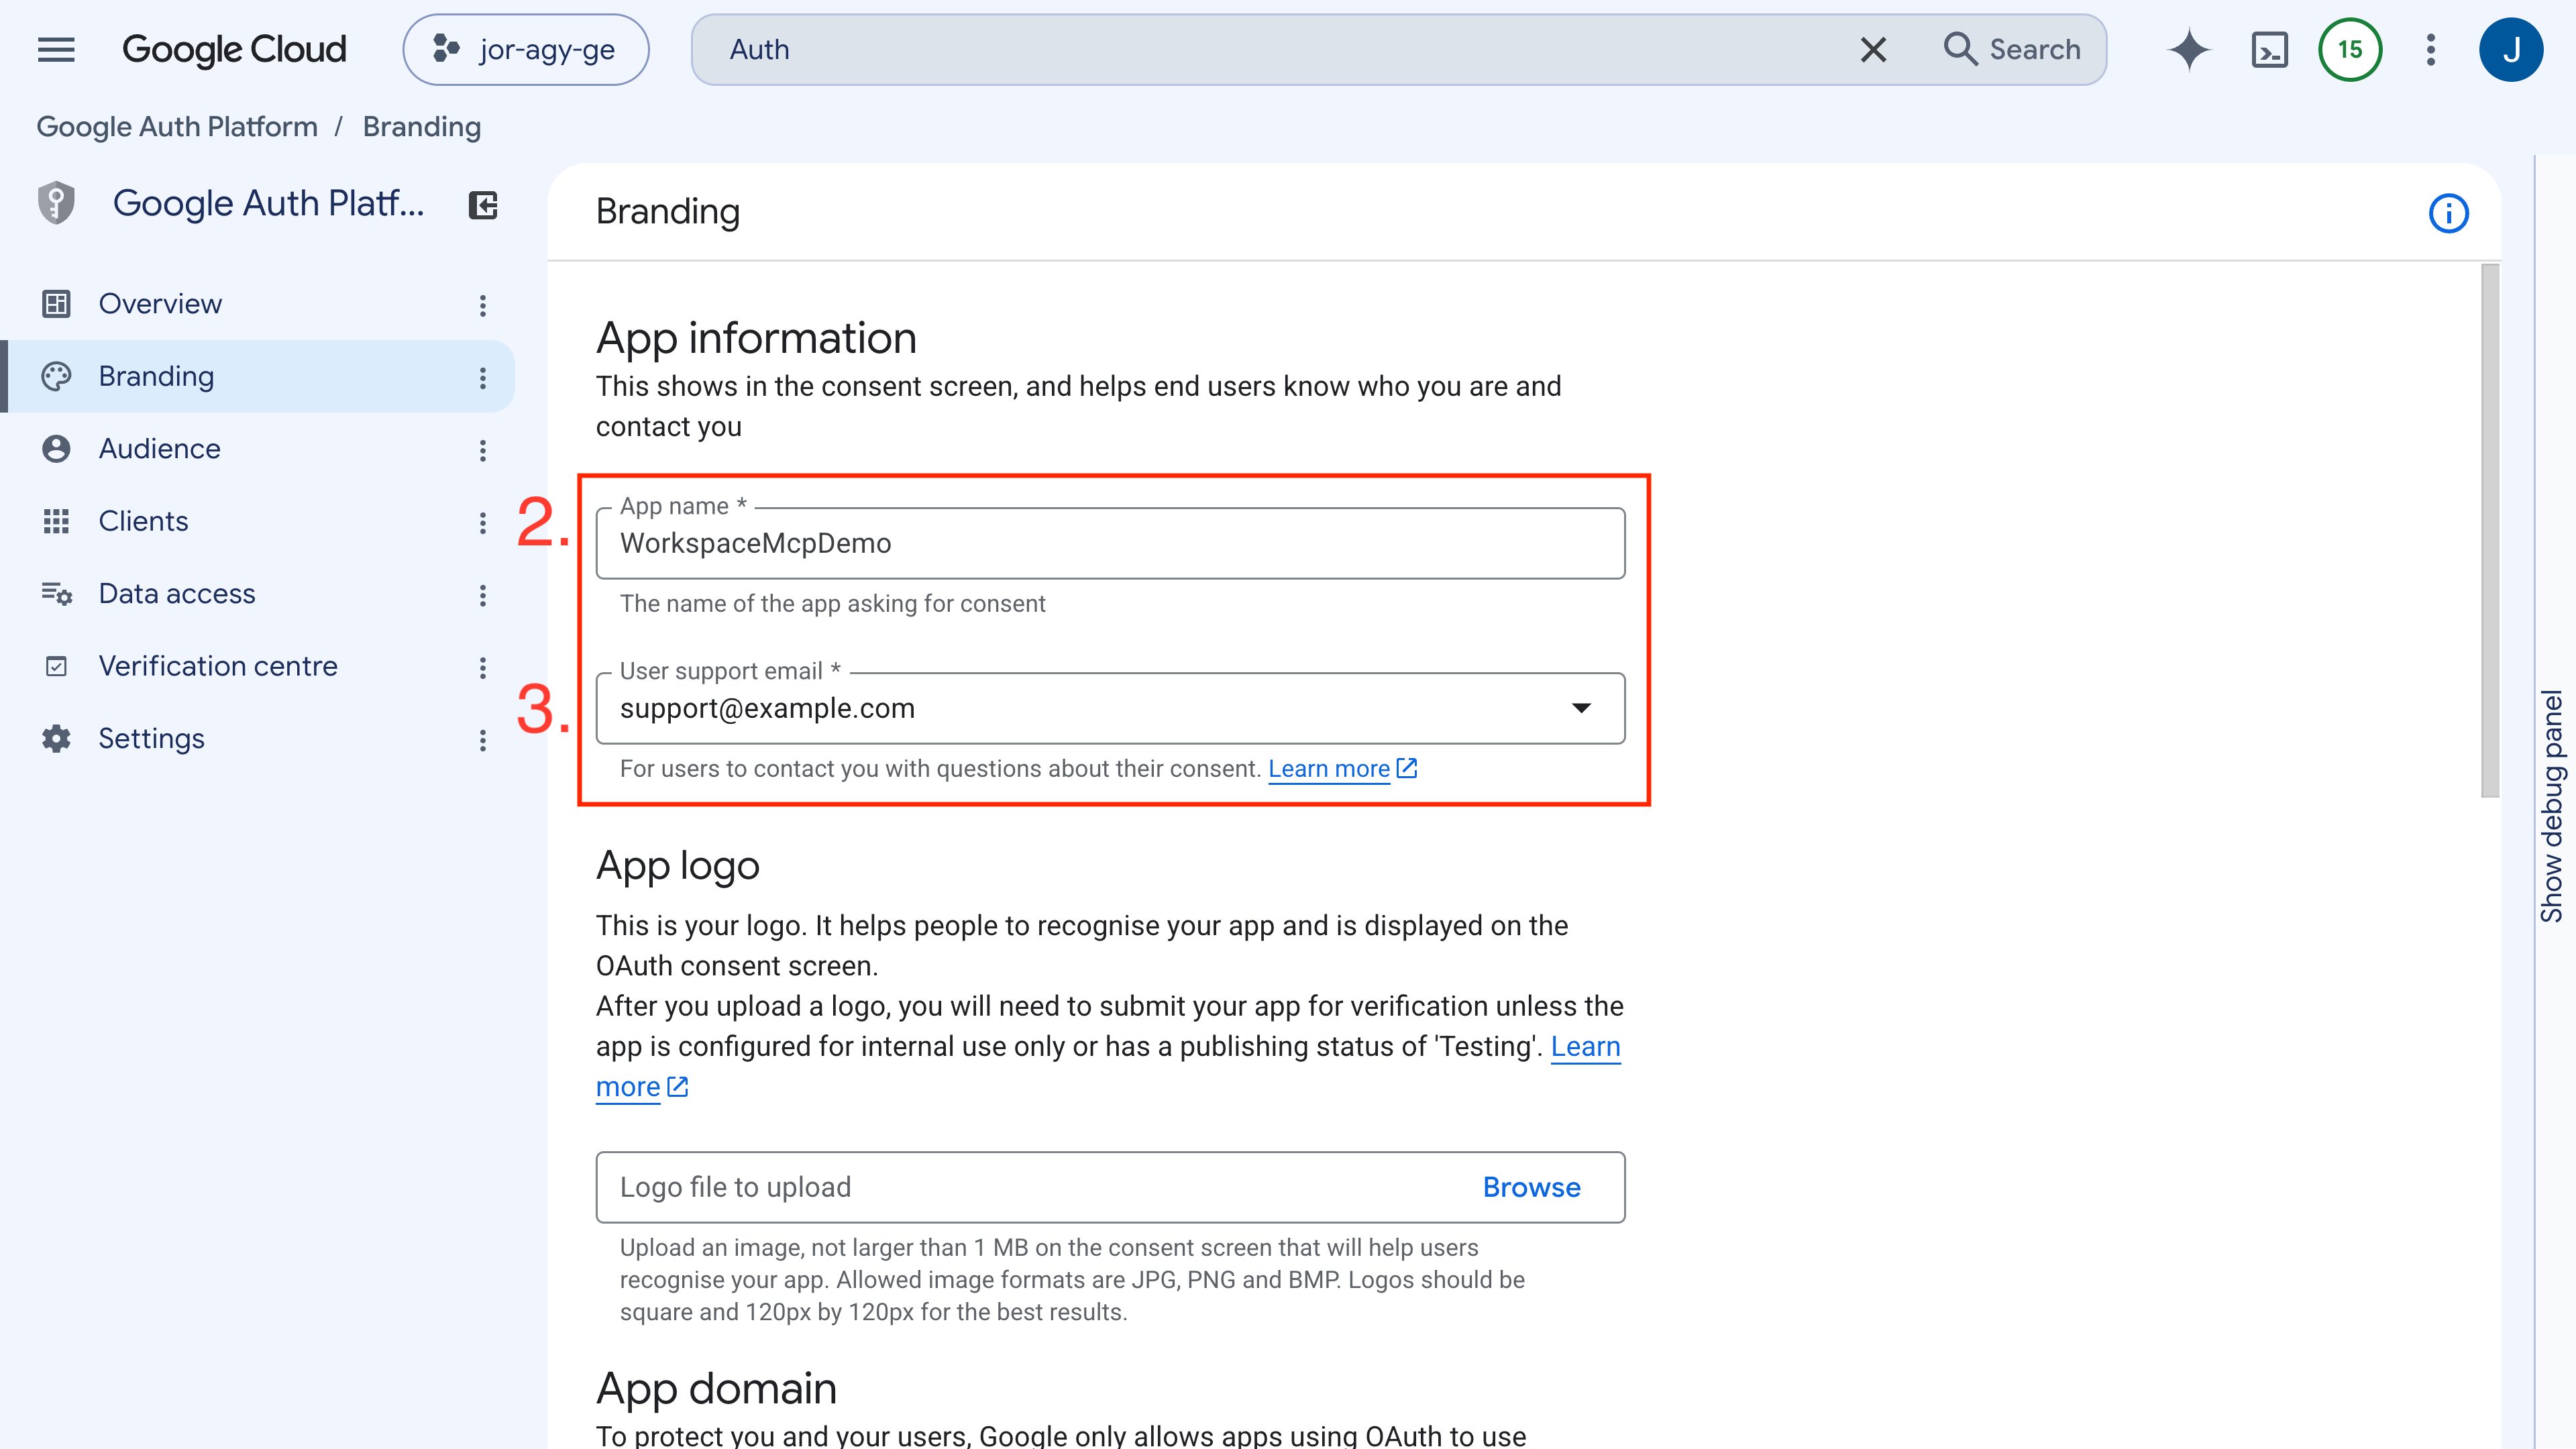Click the App name input field
The image size is (2576, 1449).
coord(1110,543)
